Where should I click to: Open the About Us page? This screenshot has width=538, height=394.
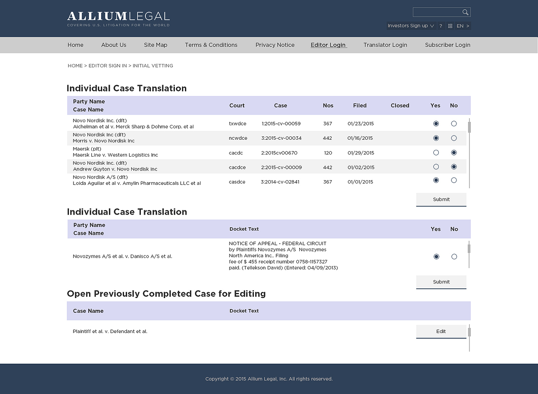[113, 45]
